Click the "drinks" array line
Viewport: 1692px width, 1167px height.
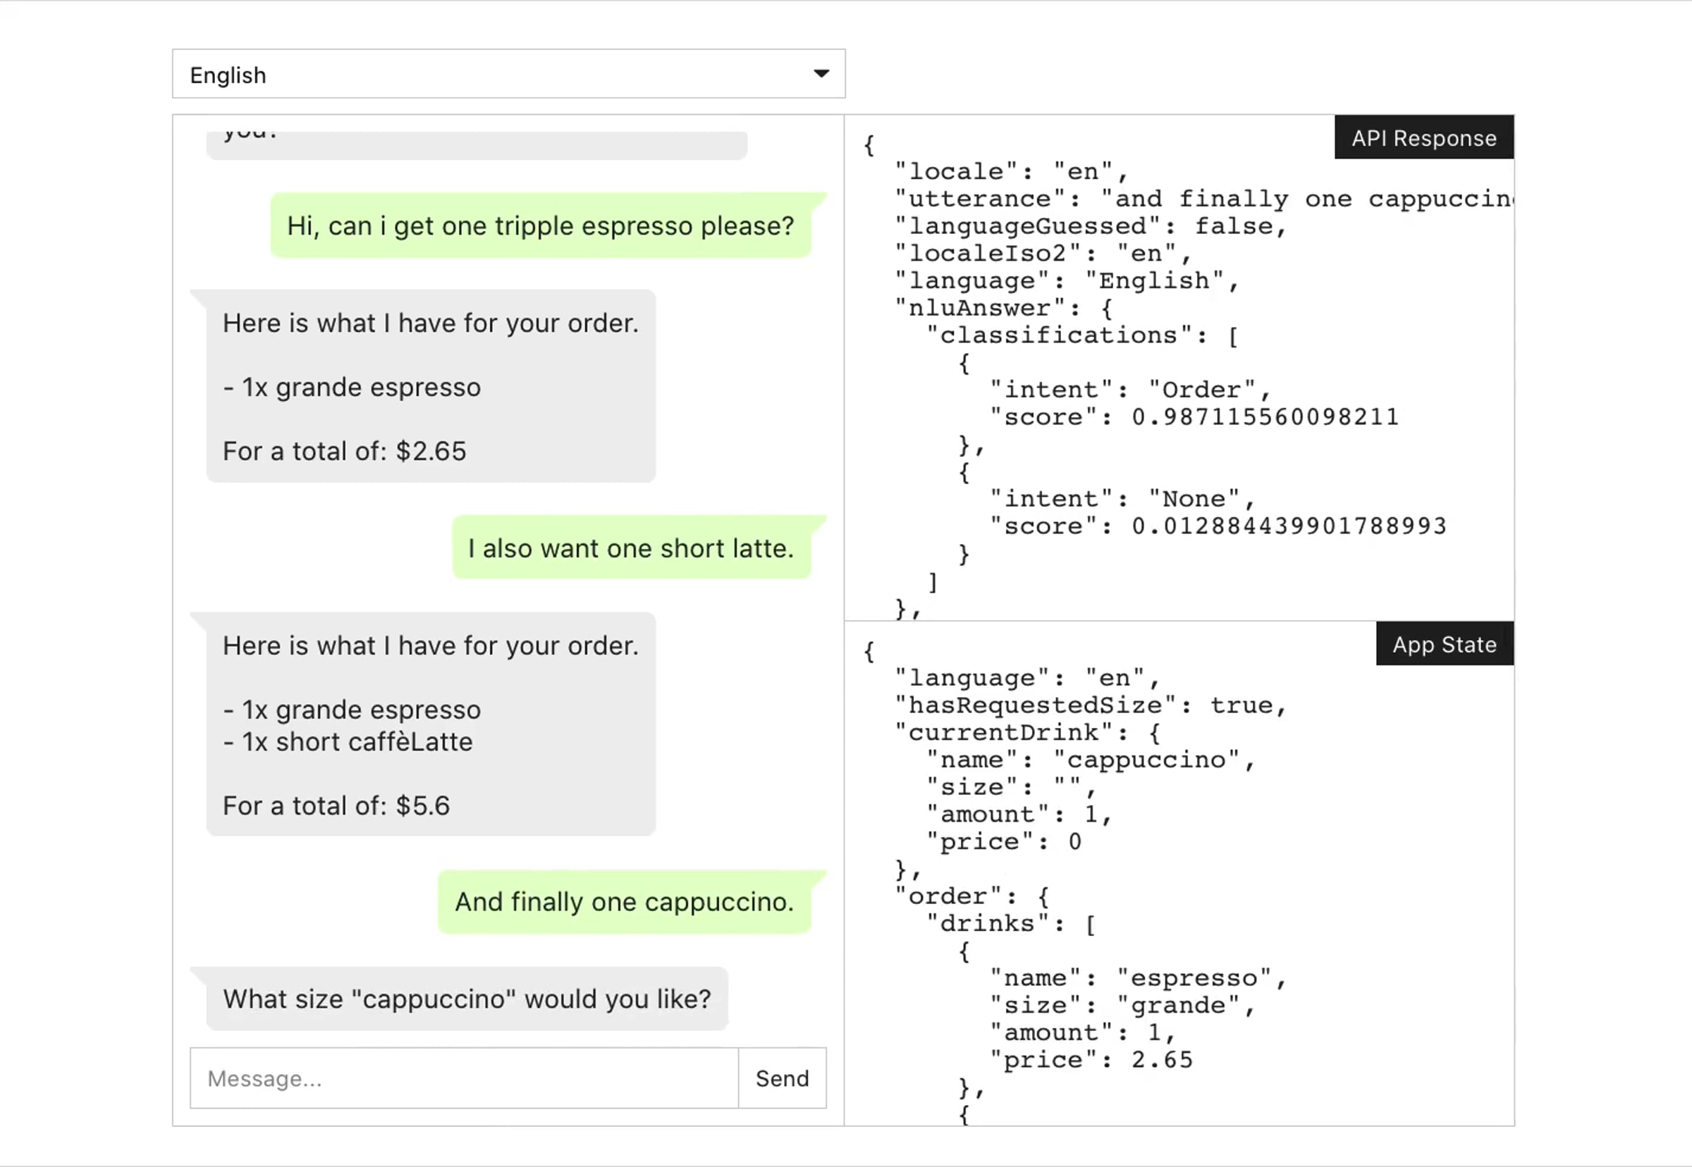point(1011,923)
